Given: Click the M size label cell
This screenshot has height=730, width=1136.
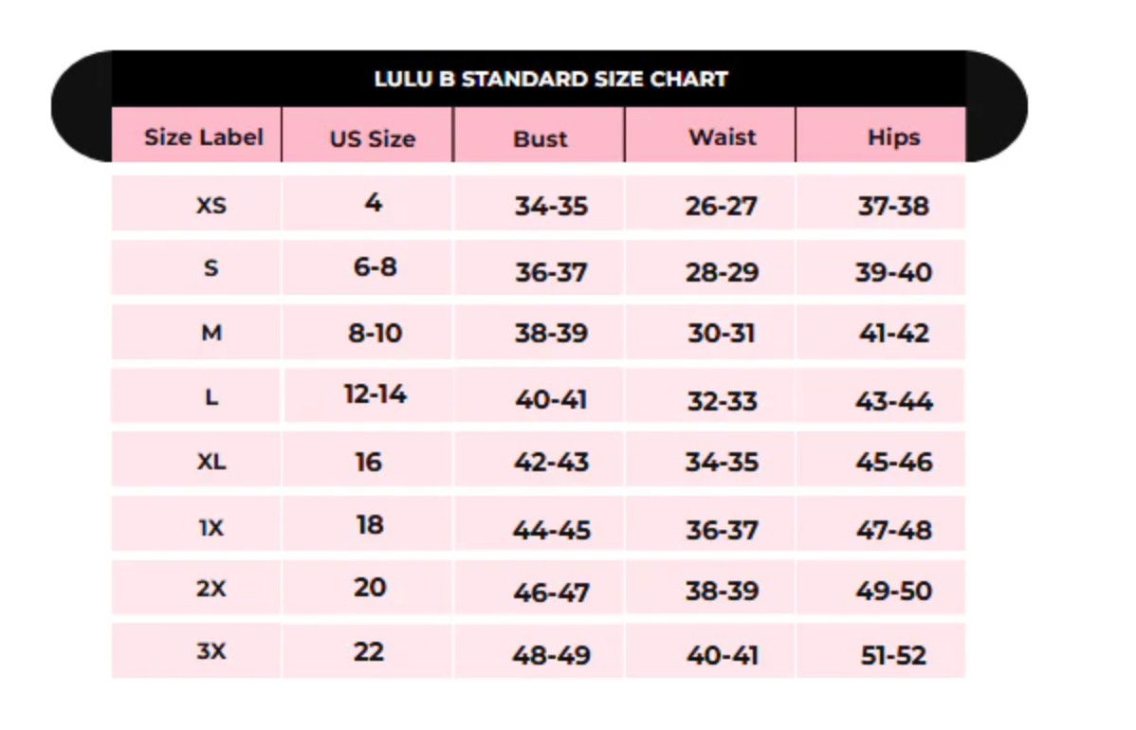Looking at the screenshot, I should pyautogui.click(x=211, y=333).
